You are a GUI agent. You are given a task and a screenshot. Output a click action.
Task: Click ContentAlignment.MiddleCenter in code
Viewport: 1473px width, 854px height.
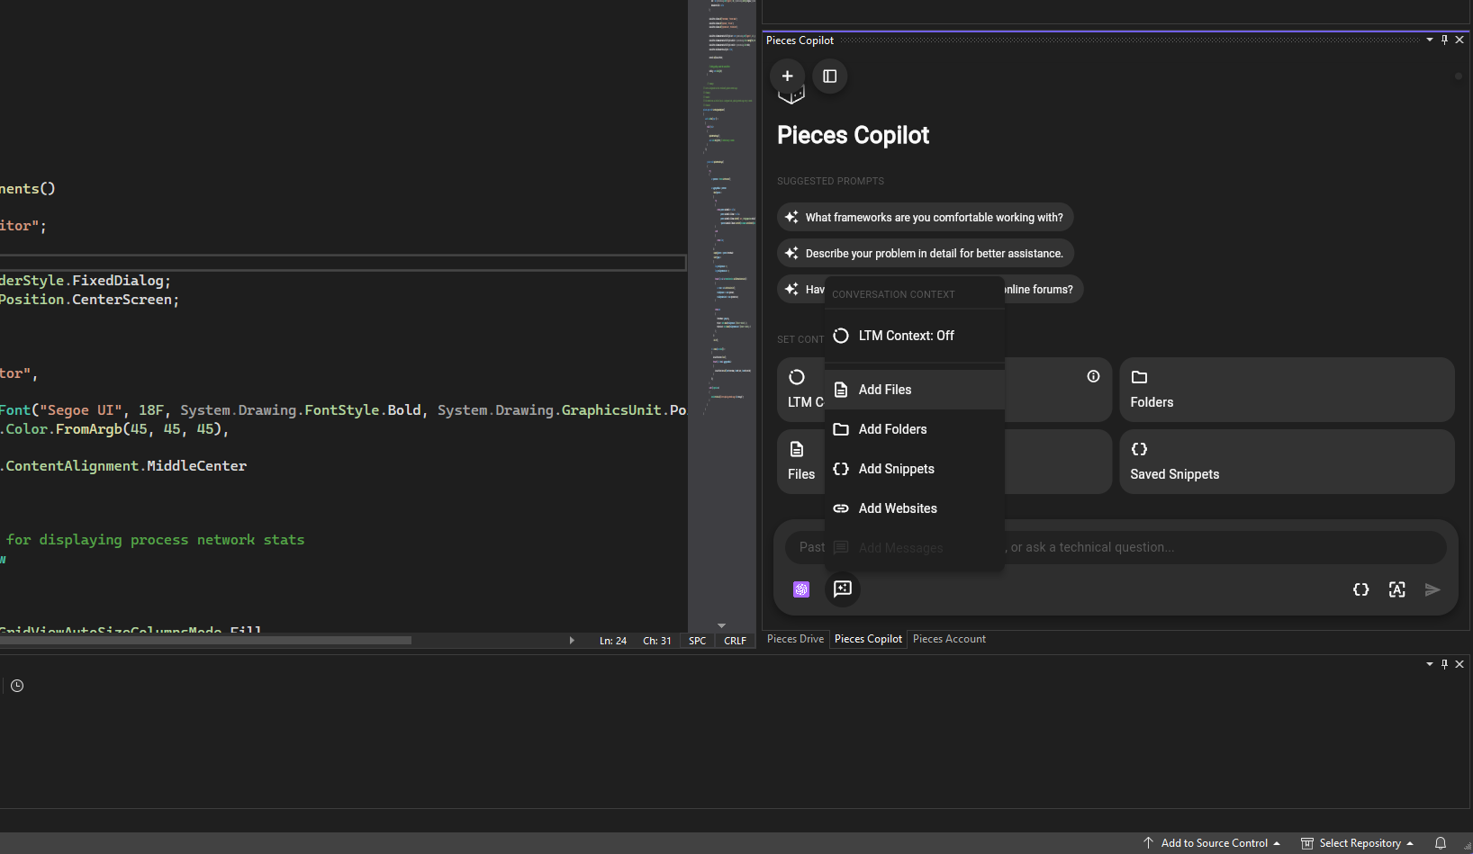tap(126, 466)
